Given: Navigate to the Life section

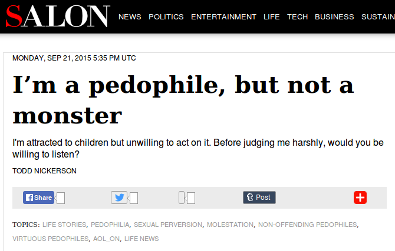Looking at the screenshot, I should [271, 16].
